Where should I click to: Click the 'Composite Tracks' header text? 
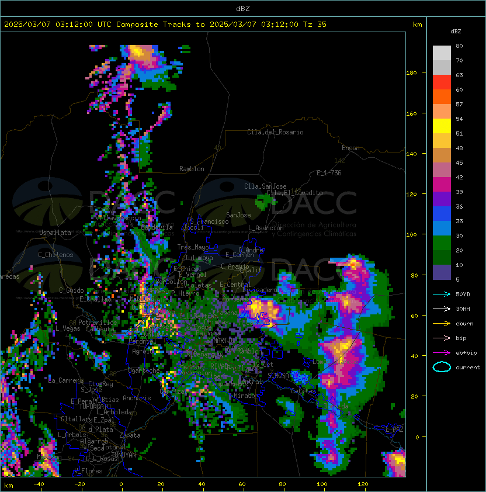154,25
